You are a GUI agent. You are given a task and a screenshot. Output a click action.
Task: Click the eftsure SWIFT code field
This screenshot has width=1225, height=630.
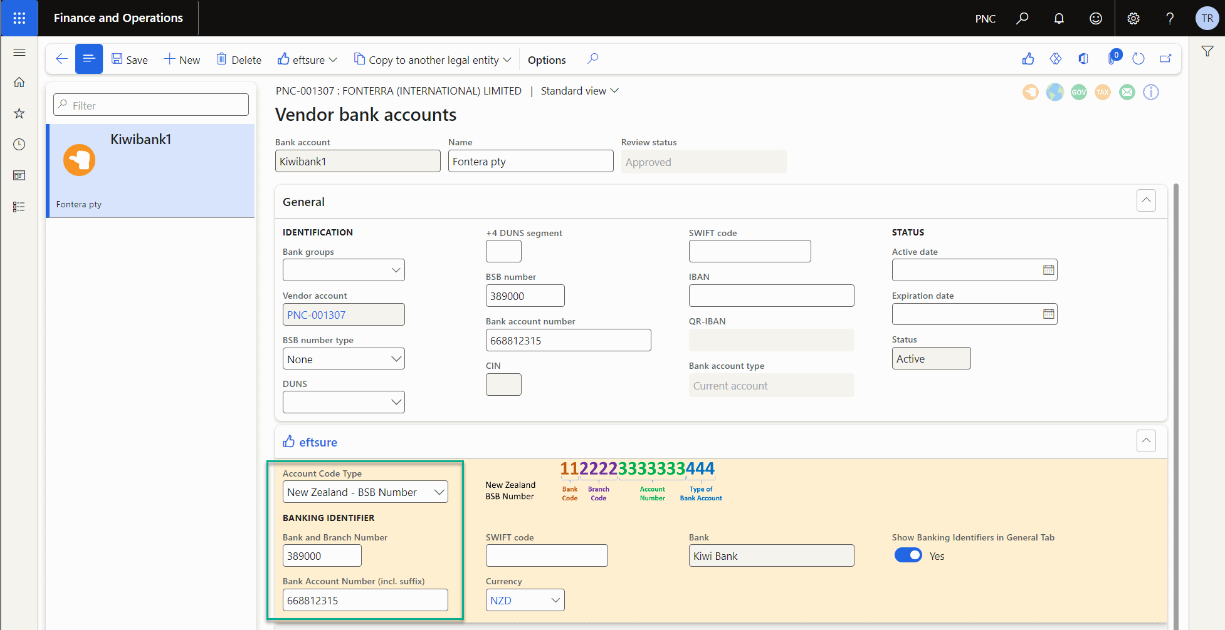[547, 555]
